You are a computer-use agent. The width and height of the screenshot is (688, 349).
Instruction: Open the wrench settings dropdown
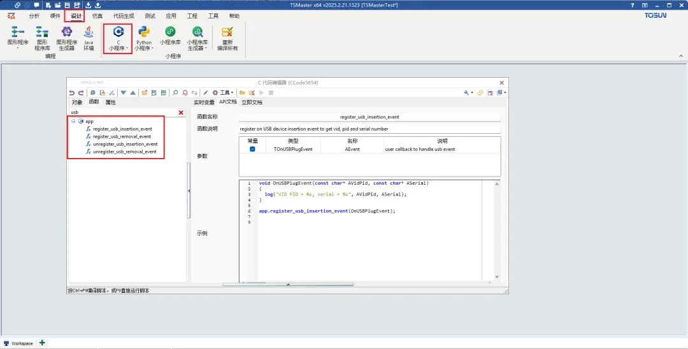pos(469,92)
